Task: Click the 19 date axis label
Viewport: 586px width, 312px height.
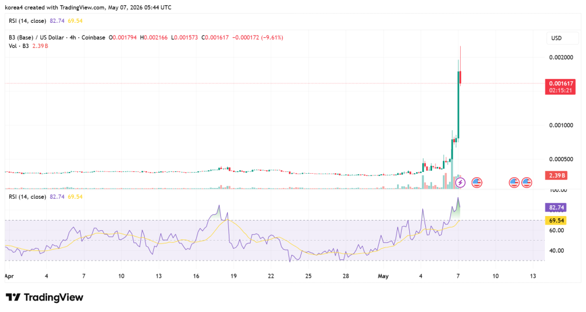Action: coord(233,276)
